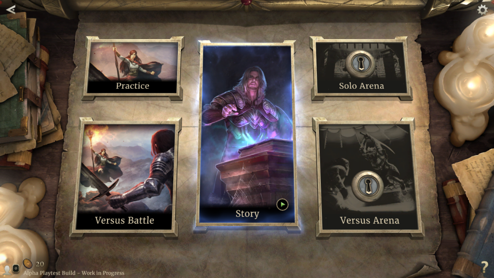The height and width of the screenshot is (278, 494).
Task: Click the Story title label
Action: 247,214
